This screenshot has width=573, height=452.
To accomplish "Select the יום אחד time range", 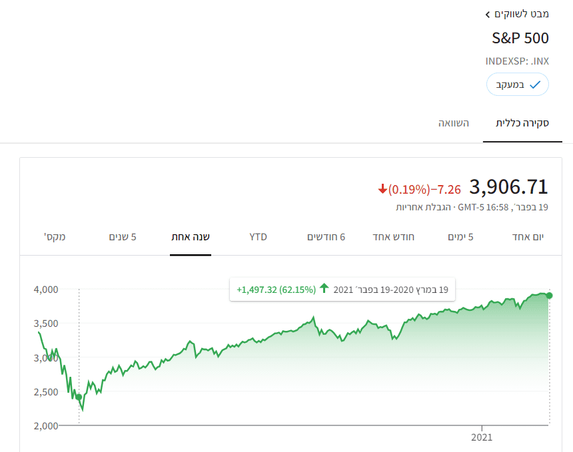I will tap(528, 237).
